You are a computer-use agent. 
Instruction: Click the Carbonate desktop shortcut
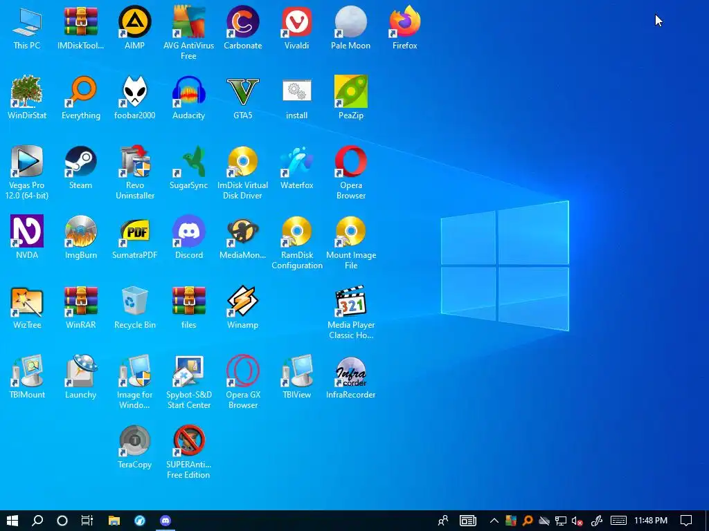[x=243, y=28]
